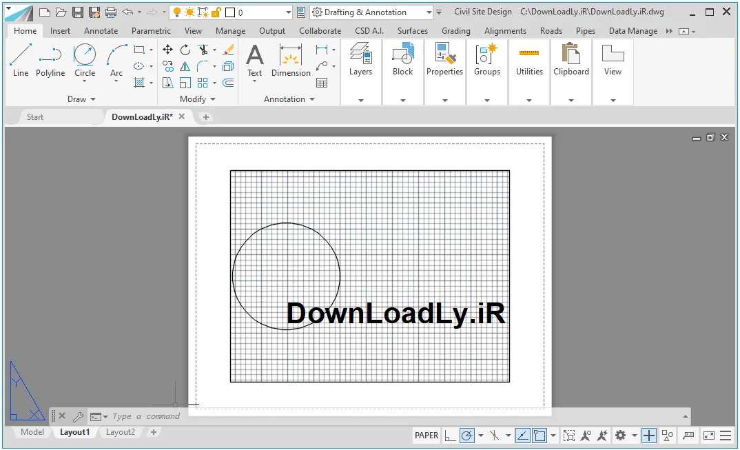Activate the Move tool in Modify
The width and height of the screenshot is (740, 450).
point(167,50)
